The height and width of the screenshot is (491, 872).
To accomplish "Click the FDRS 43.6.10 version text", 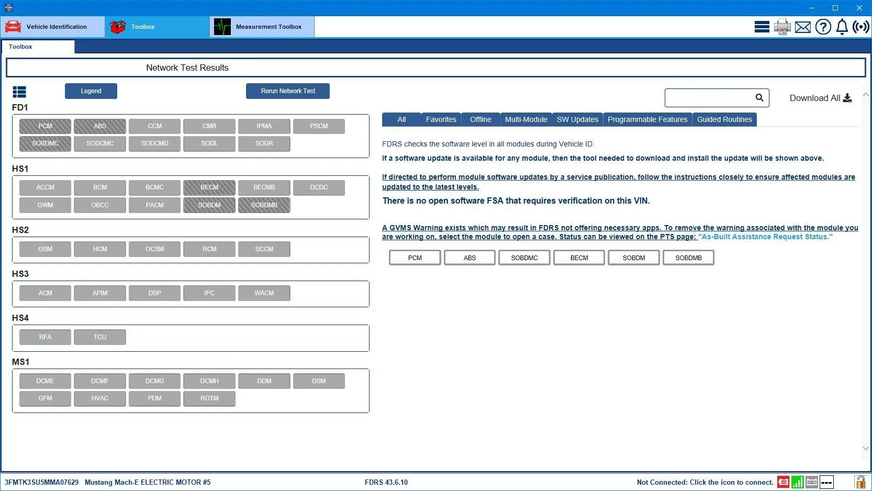I will pyautogui.click(x=386, y=482).
